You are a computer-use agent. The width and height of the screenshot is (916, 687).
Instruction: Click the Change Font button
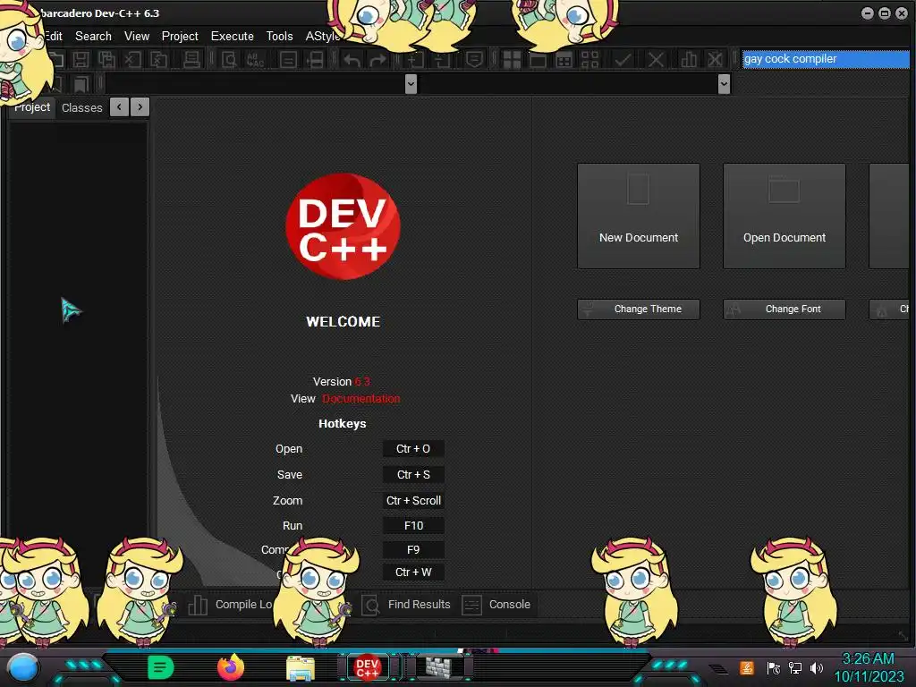(784, 309)
